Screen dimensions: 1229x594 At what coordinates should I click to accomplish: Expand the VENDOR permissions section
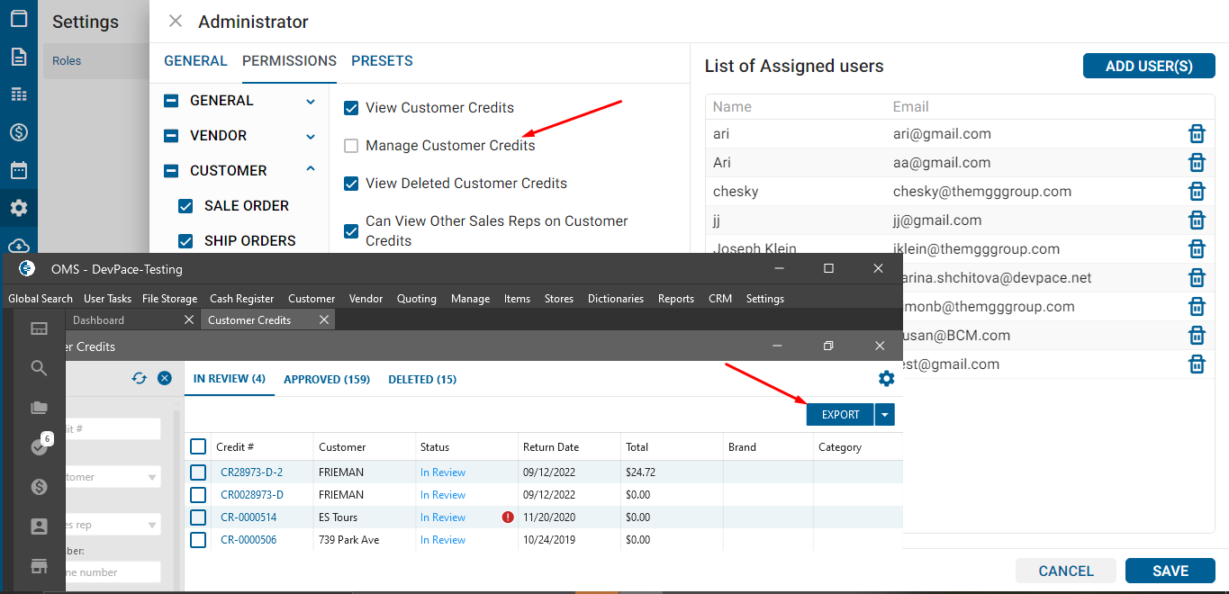click(311, 136)
